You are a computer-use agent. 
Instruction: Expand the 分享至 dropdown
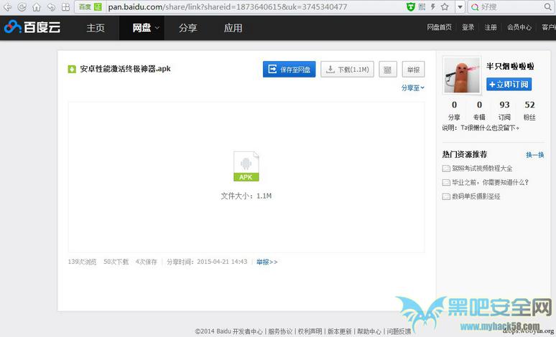point(413,87)
